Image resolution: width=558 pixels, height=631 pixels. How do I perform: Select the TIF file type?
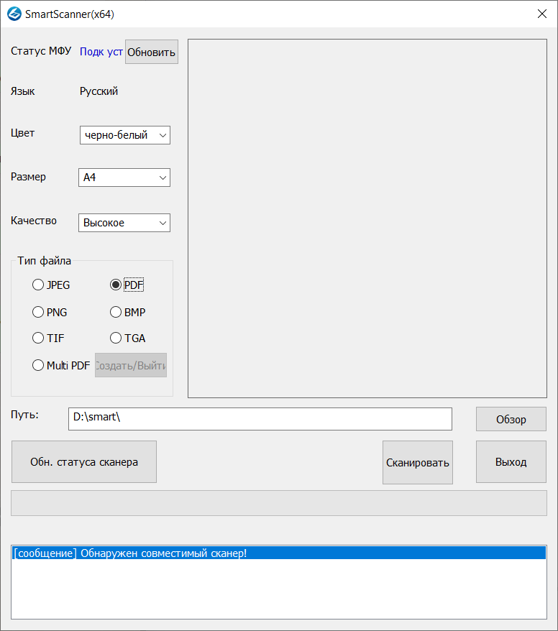click(48, 338)
